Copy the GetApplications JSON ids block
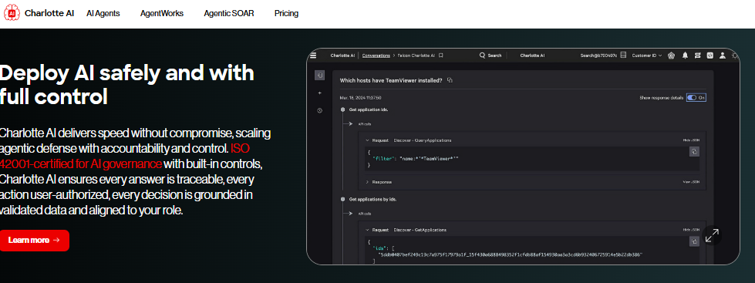755x283 pixels. click(694, 241)
